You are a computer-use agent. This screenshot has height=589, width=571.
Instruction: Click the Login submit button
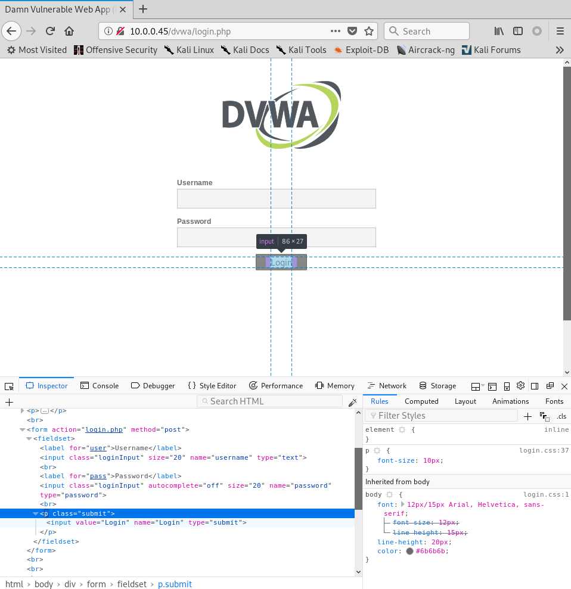point(281,262)
